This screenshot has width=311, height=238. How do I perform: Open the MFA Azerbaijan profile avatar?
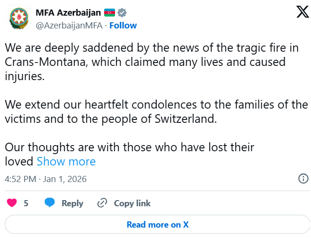(x=19, y=19)
